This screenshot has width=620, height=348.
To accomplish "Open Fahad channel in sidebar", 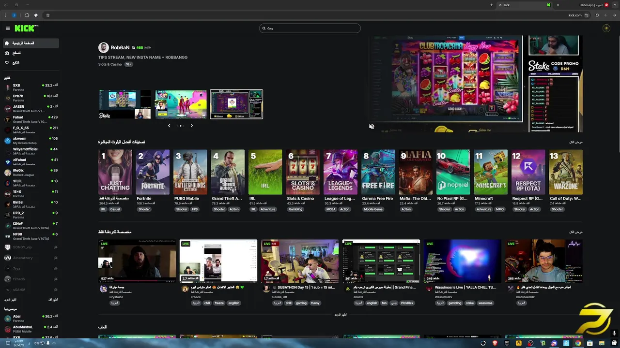I will [31, 119].
